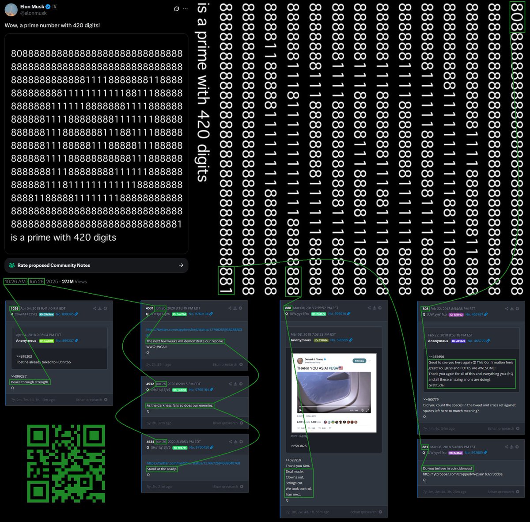This screenshot has height=522, width=530.
Task: Share post 4532 using its share icon
Action: (x=230, y=384)
